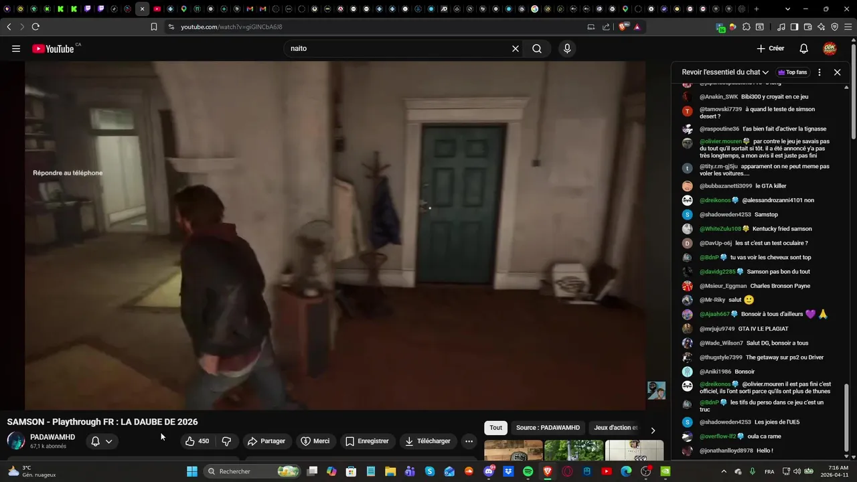The height and width of the screenshot is (482, 857).
Task: Go to the YouTube home logo
Action: (x=53, y=48)
